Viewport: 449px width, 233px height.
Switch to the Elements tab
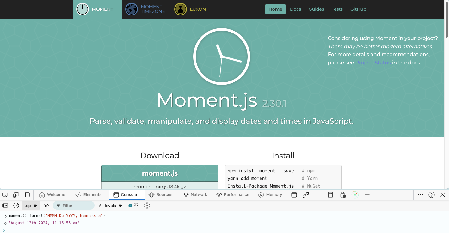pos(88,195)
